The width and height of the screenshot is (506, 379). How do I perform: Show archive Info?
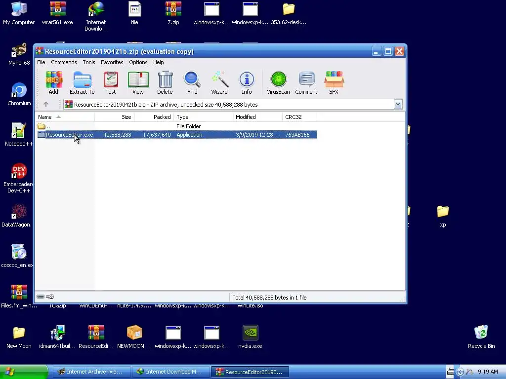(247, 83)
